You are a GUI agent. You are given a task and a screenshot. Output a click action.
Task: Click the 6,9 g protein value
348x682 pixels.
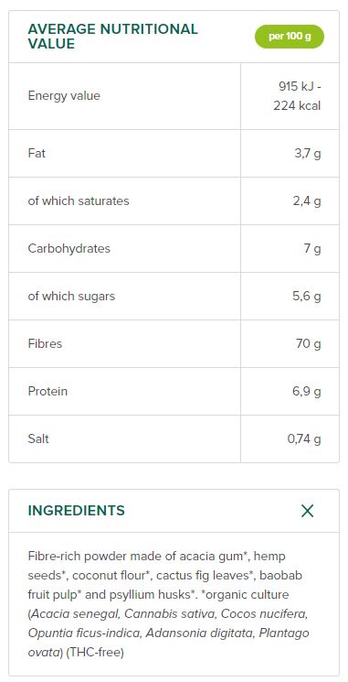(x=307, y=392)
